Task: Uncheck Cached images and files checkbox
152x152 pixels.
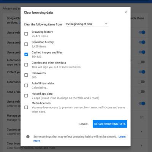Action: point(26,54)
